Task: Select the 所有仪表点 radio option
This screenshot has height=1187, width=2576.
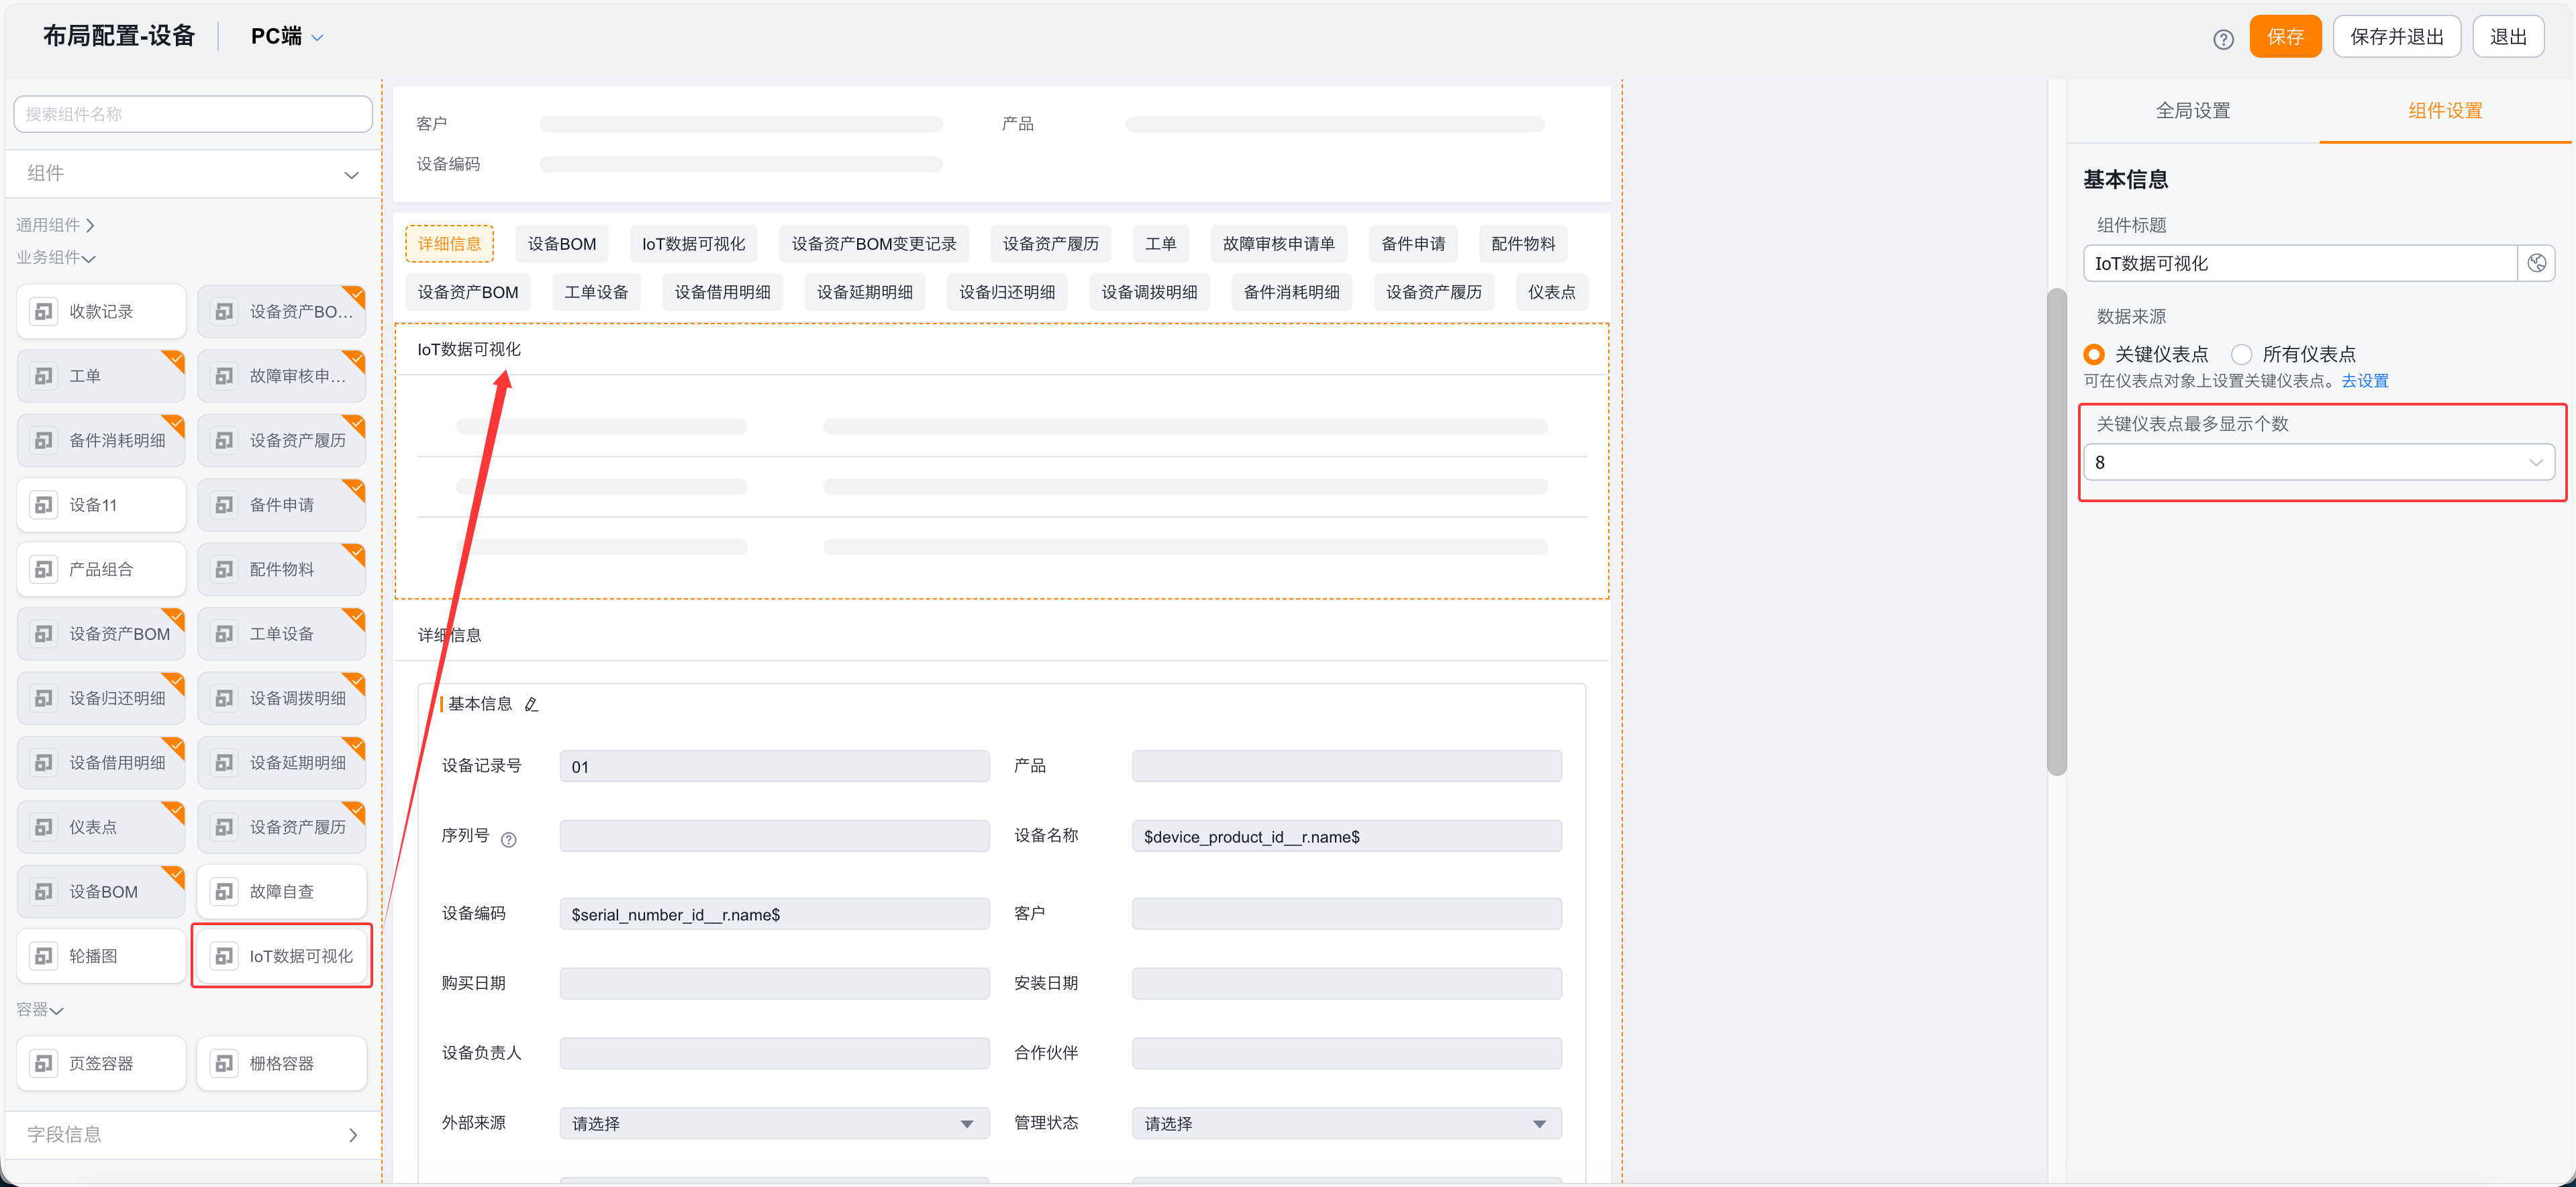Action: coord(2242,354)
